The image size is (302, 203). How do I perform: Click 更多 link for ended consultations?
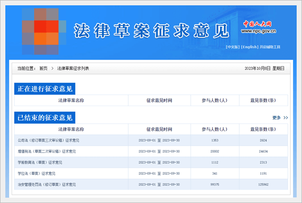(276, 118)
